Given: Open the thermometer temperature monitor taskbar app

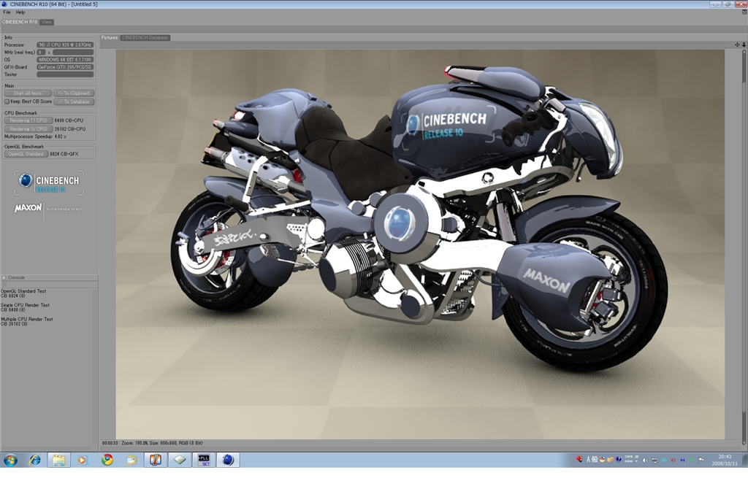Looking at the screenshot, I should click(x=156, y=460).
